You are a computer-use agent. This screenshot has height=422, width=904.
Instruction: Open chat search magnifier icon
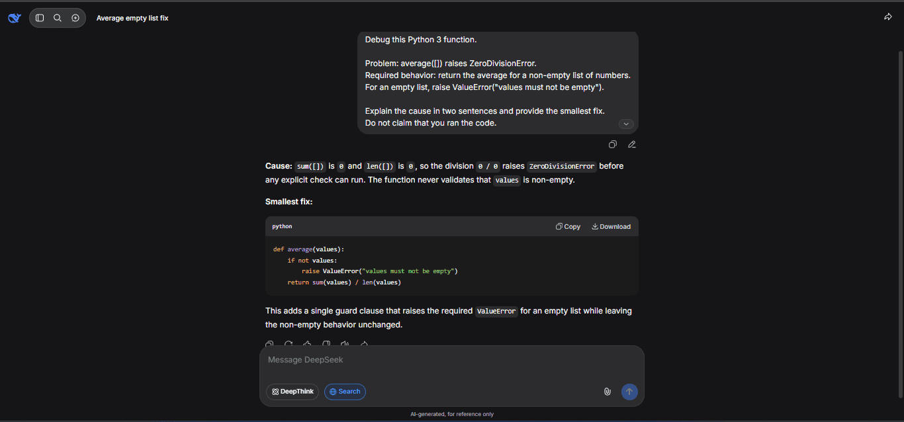point(58,18)
